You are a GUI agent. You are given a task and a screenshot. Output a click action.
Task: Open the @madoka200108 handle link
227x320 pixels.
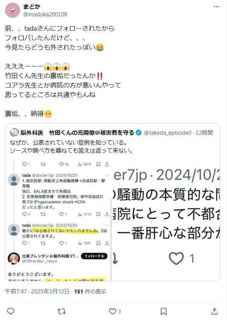click(45, 14)
